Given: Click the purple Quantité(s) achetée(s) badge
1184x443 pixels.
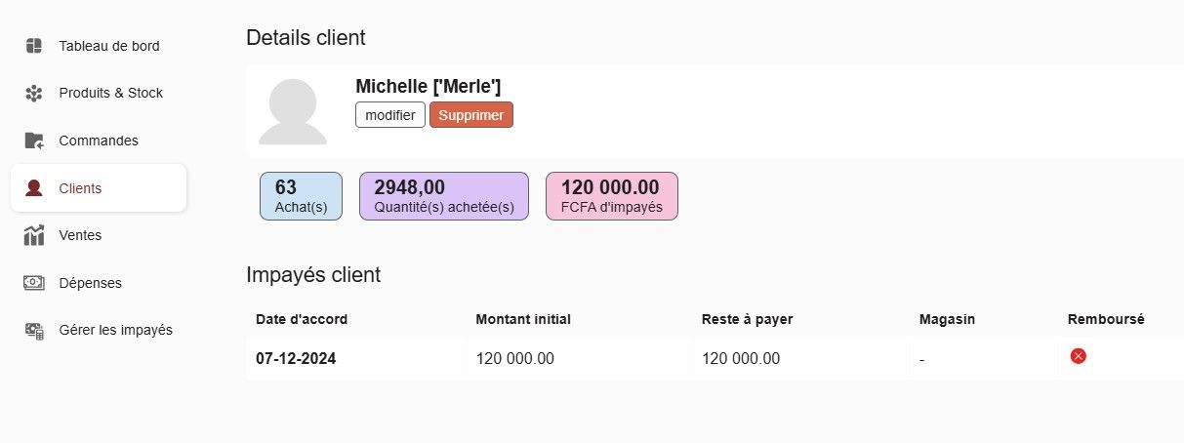Looking at the screenshot, I should point(444,196).
